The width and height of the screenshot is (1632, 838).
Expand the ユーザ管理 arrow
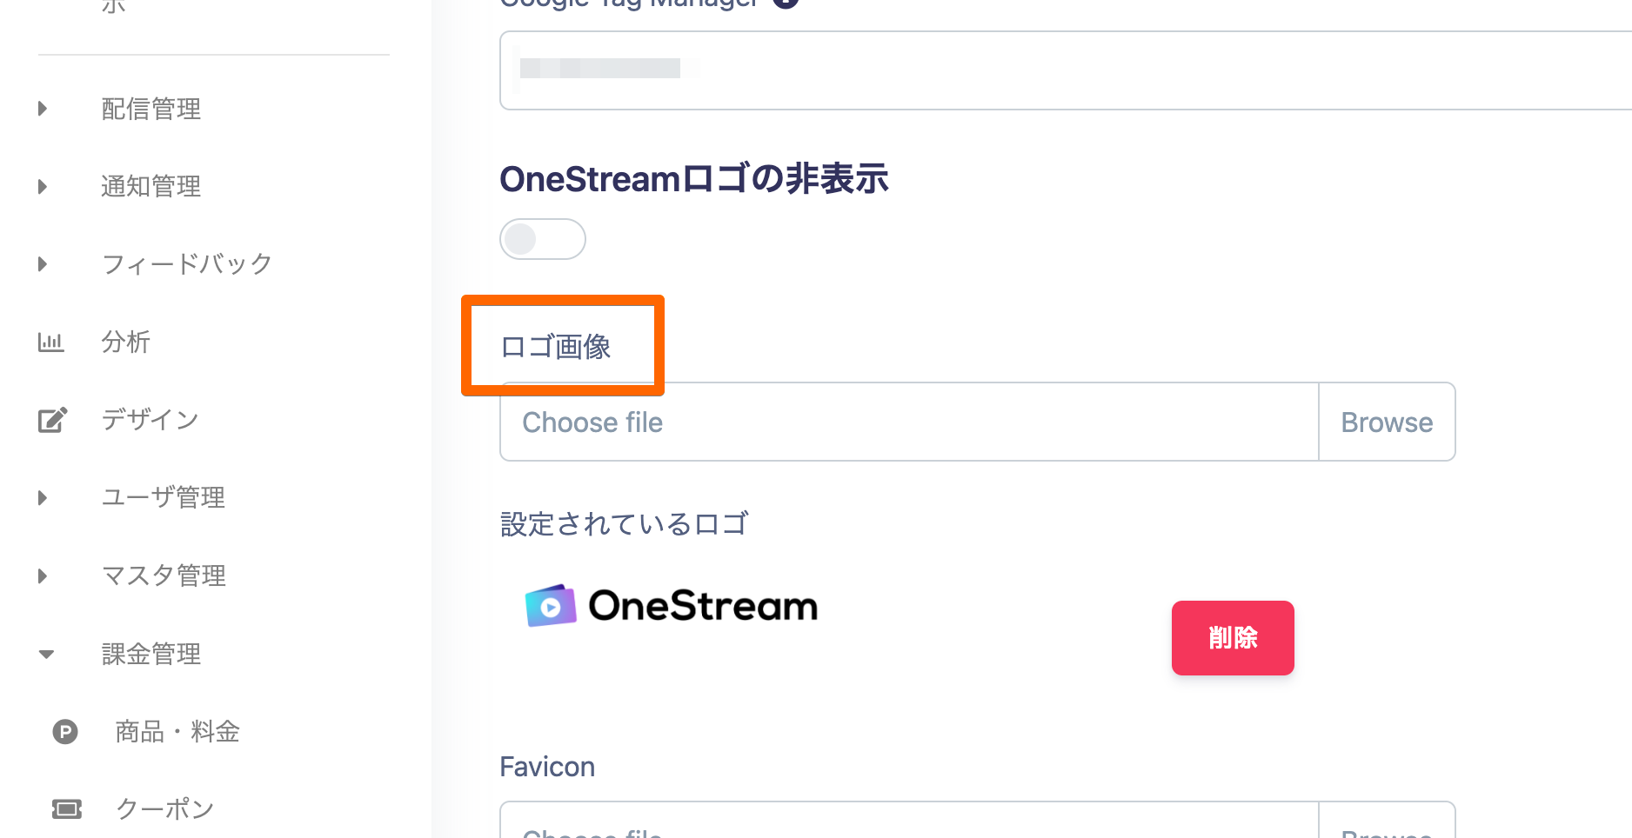(x=43, y=498)
